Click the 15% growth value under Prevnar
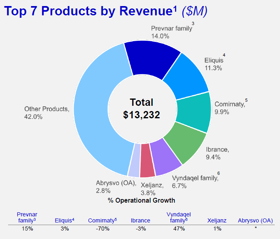The image size is (280, 239). (x=27, y=229)
